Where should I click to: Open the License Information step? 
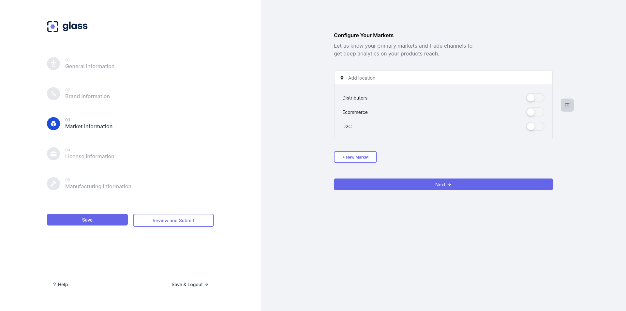pos(90,156)
